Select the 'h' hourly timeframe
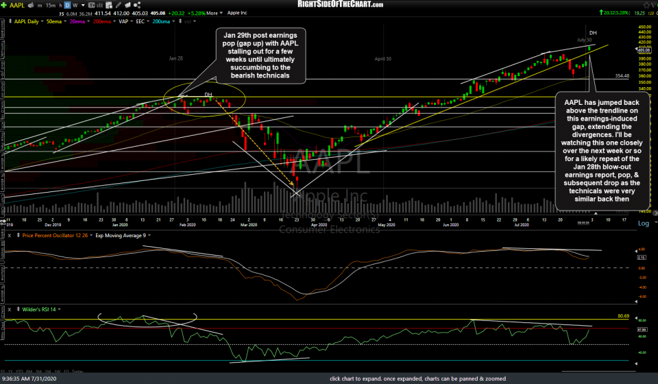This screenshot has height=384, width=658. [60, 5]
